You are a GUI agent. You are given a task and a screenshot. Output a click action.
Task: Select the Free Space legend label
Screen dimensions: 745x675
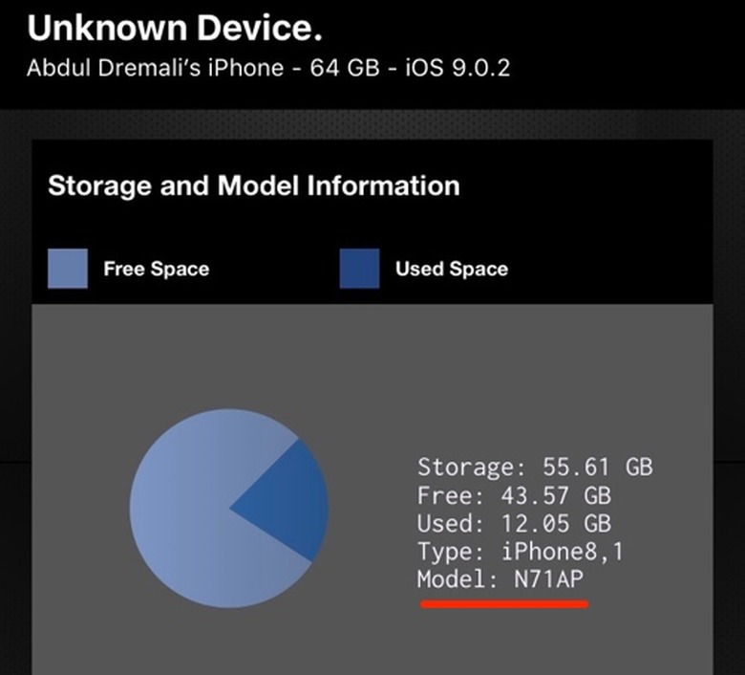point(156,270)
